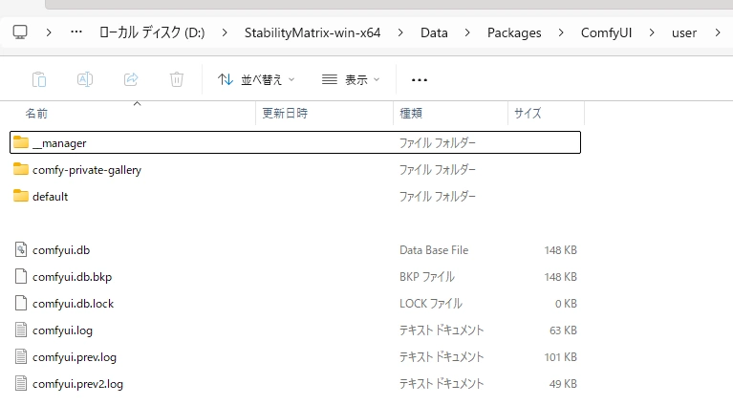733x405 pixels.
Task: Sort by 更新日時 column header
Action: pyautogui.click(x=285, y=113)
